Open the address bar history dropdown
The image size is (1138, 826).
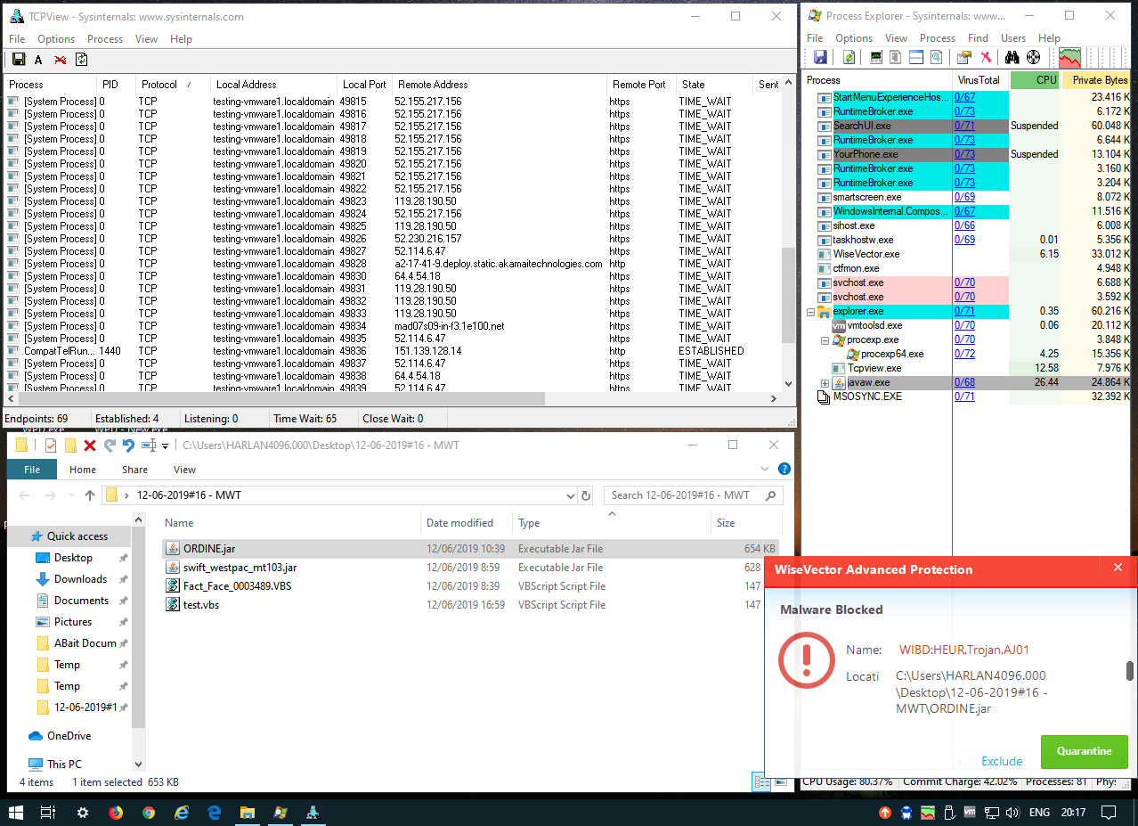pos(570,495)
